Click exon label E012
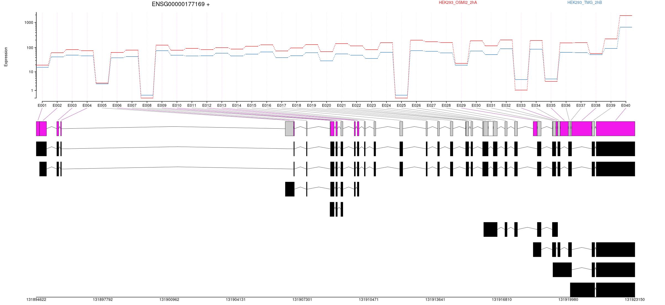Image resolution: width=665 pixels, height=305 pixels. pyautogui.click(x=207, y=105)
